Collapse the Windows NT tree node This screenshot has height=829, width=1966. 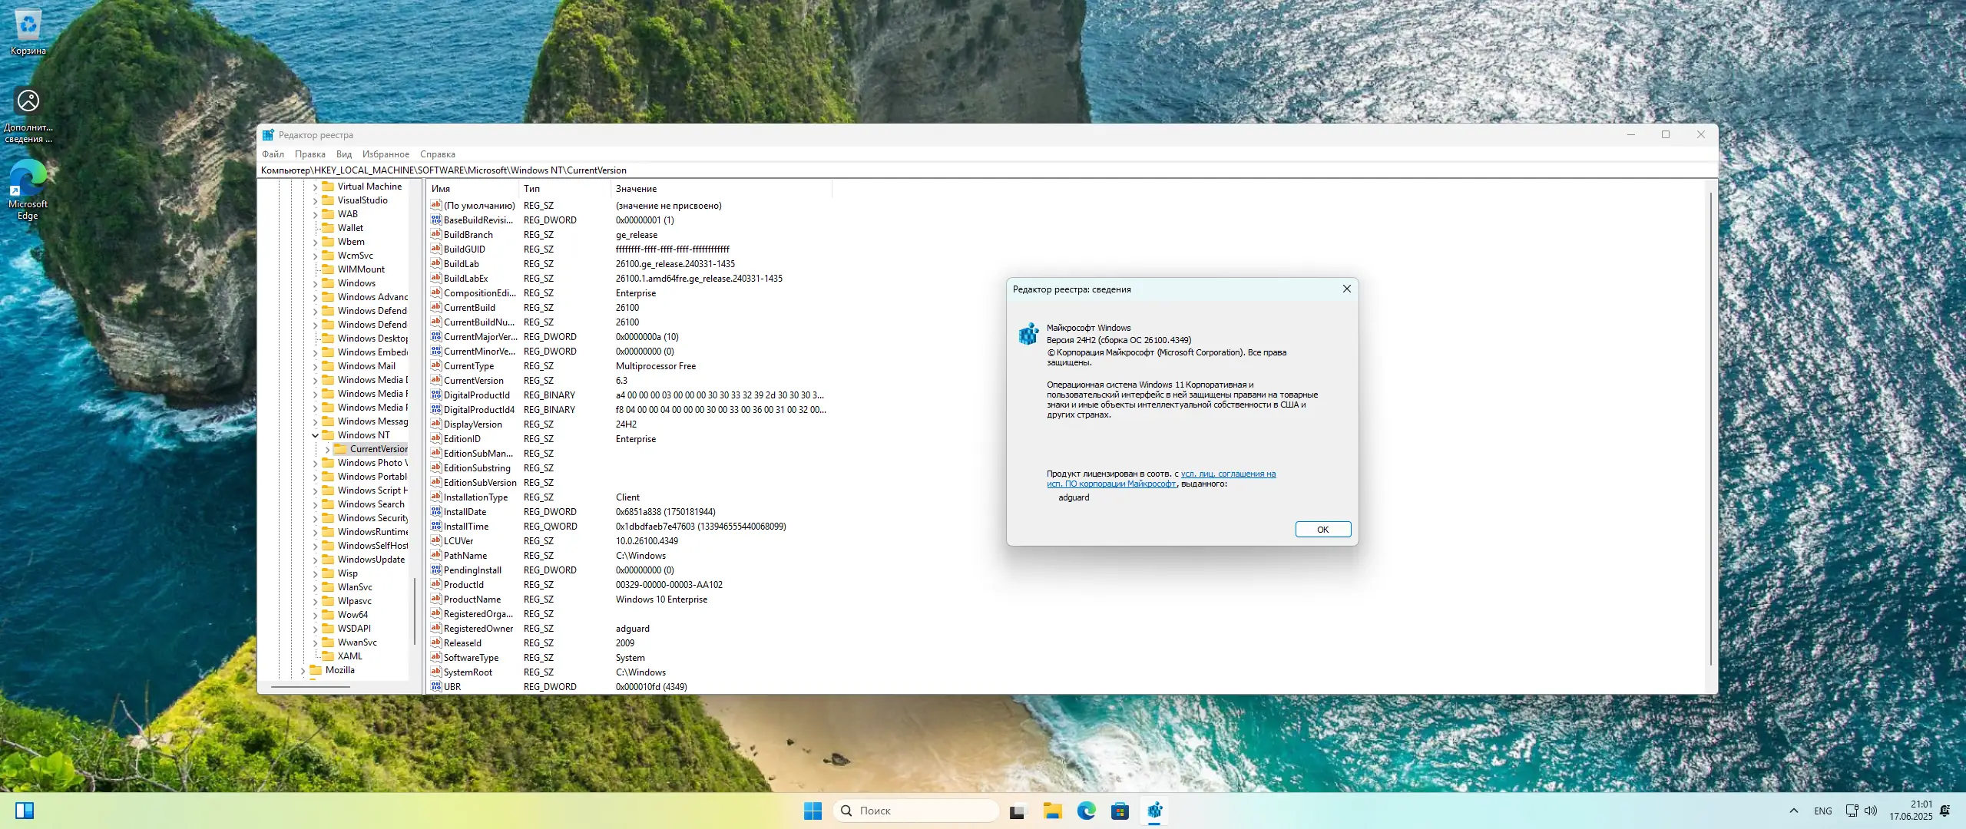(x=315, y=435)
